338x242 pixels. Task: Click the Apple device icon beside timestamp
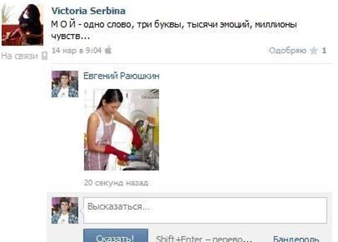pos(108,50)
